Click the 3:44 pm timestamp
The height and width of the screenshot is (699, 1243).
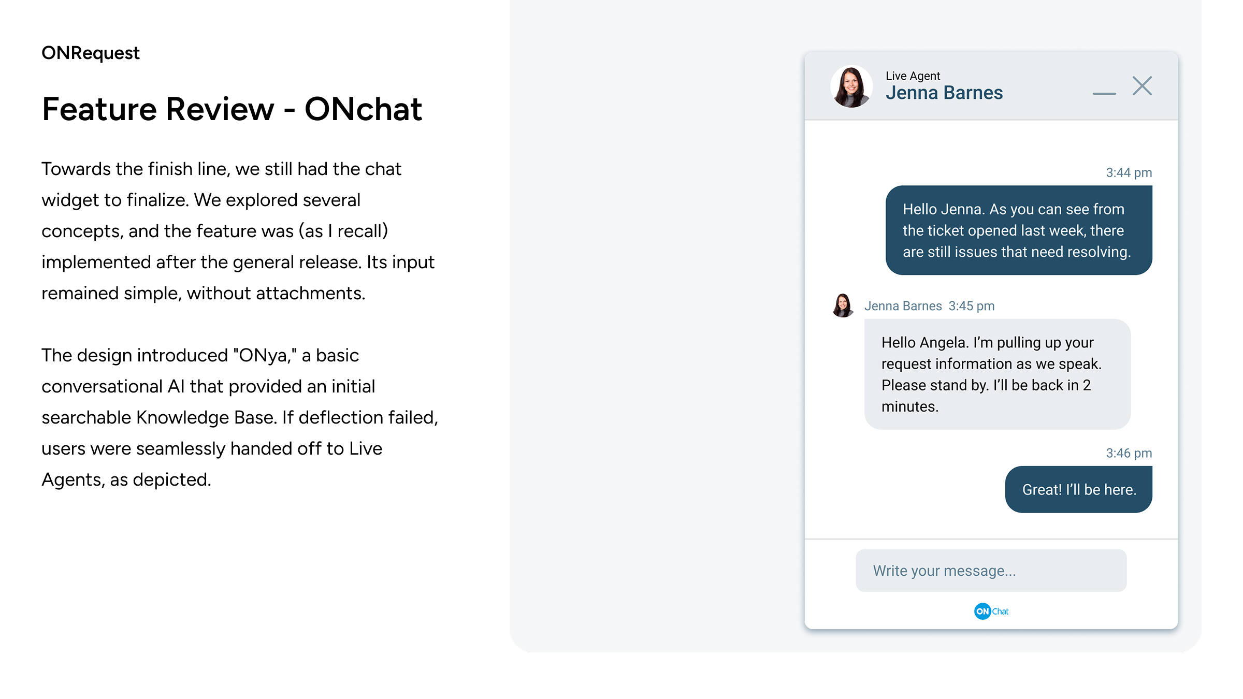(x=1129, y=173)
